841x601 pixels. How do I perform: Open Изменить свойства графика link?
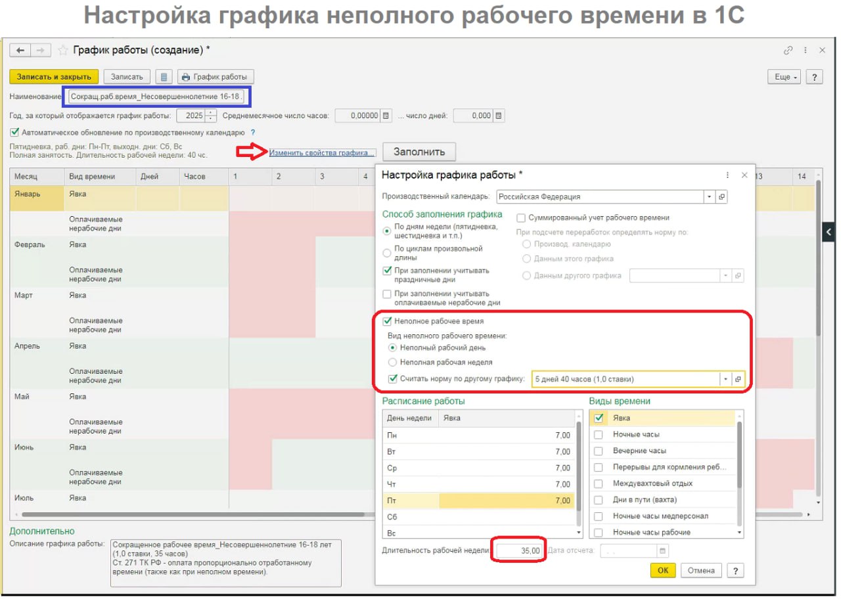(321, 152)
